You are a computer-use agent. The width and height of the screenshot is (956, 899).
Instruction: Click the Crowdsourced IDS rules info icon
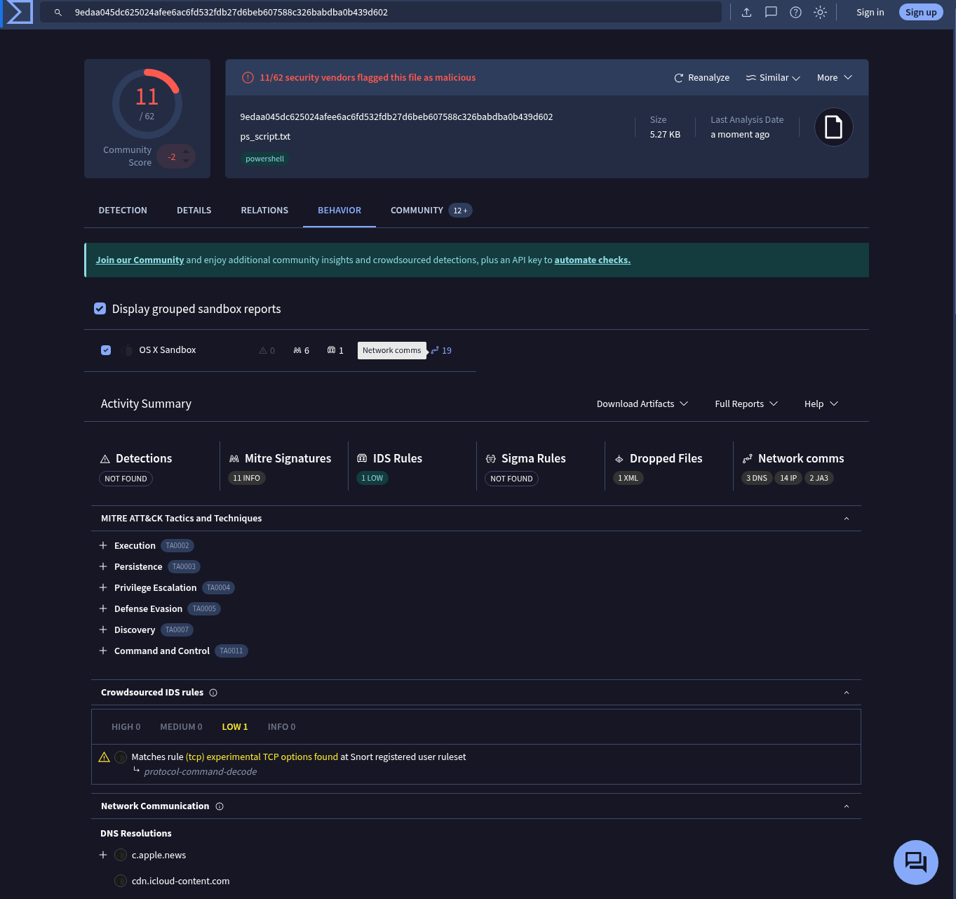[x=213, y=693]
